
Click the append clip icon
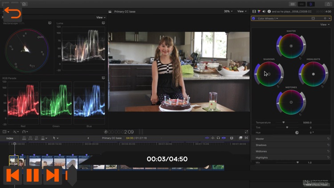[x=37, y=138]
